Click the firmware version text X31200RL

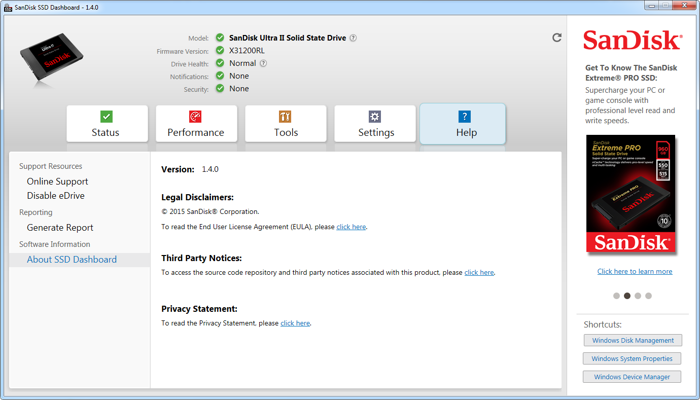coord(247,51)
